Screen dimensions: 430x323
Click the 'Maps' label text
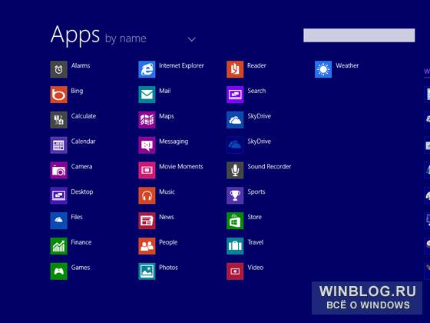(x=167, y=116)
